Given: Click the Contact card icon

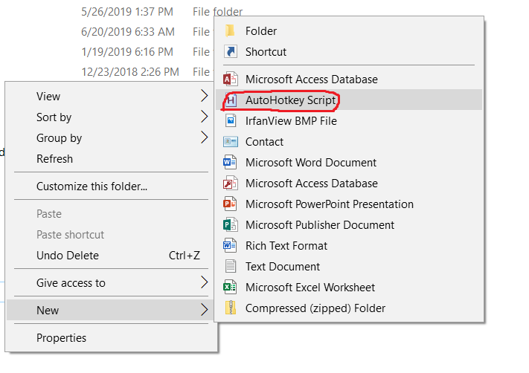Looking at the screenshot, I should click(231, 141).
